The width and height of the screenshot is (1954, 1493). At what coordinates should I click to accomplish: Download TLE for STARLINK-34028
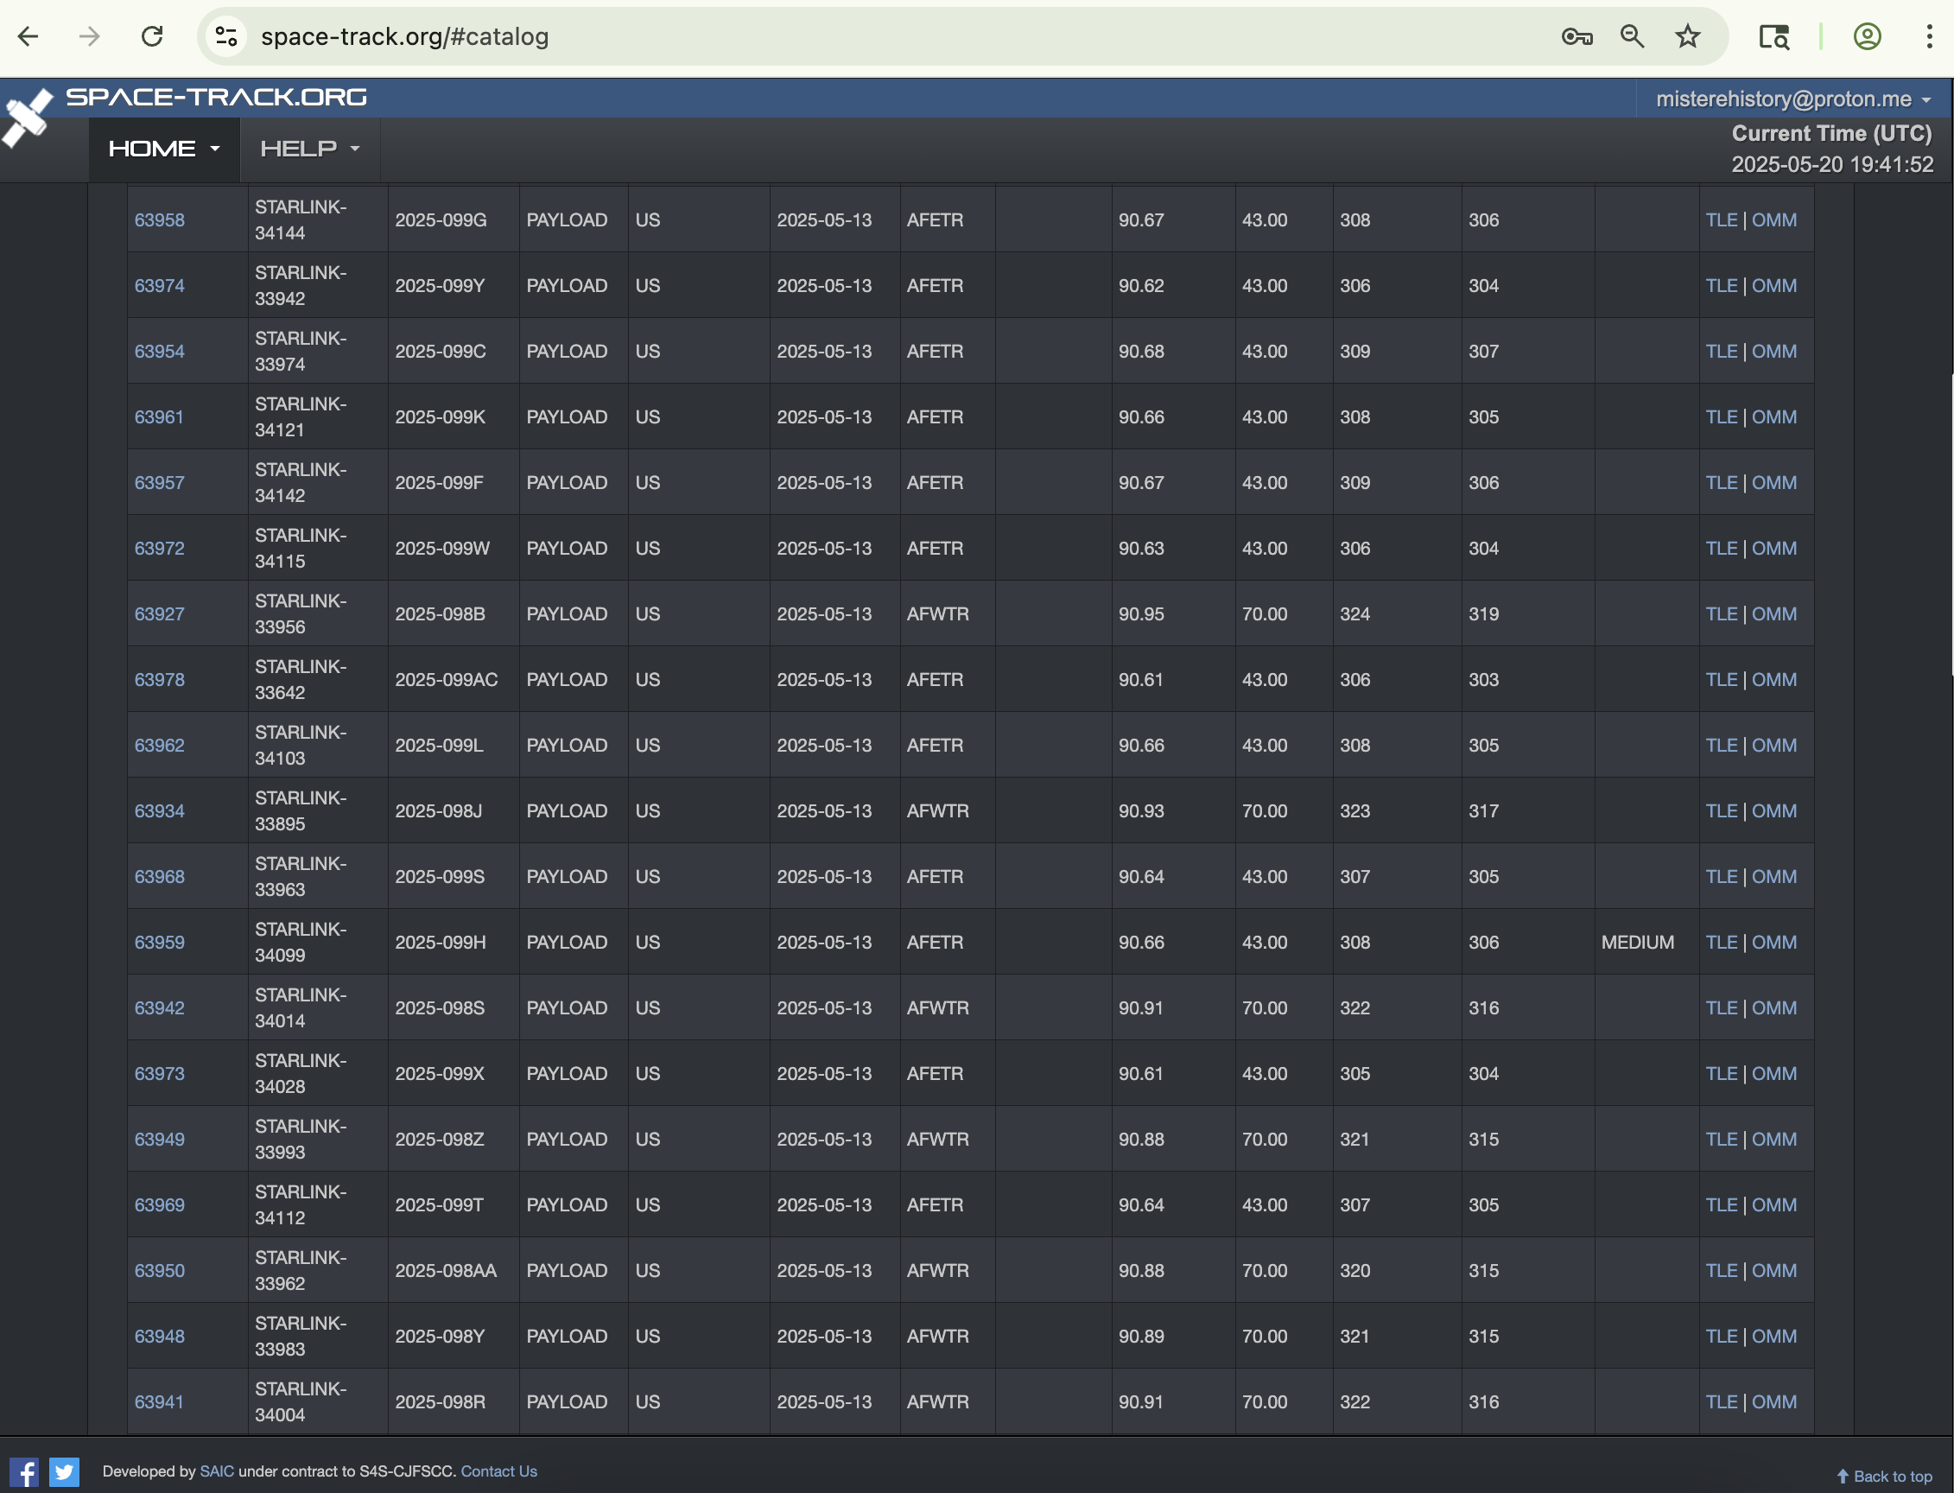pyautogui.click(x=1721, y=1076)
